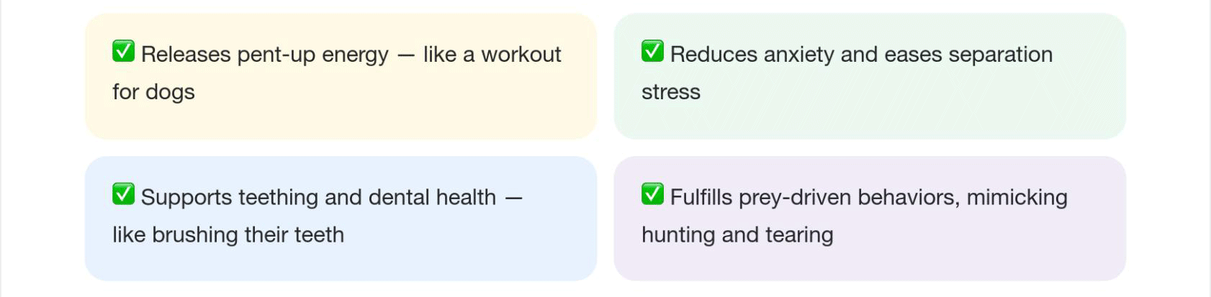The width and height of the screenshot is (1211, 297).
Task: Click the green checkmark beside "Fulfills prey-driven behaviors"
Action: [x=652, y=194]
